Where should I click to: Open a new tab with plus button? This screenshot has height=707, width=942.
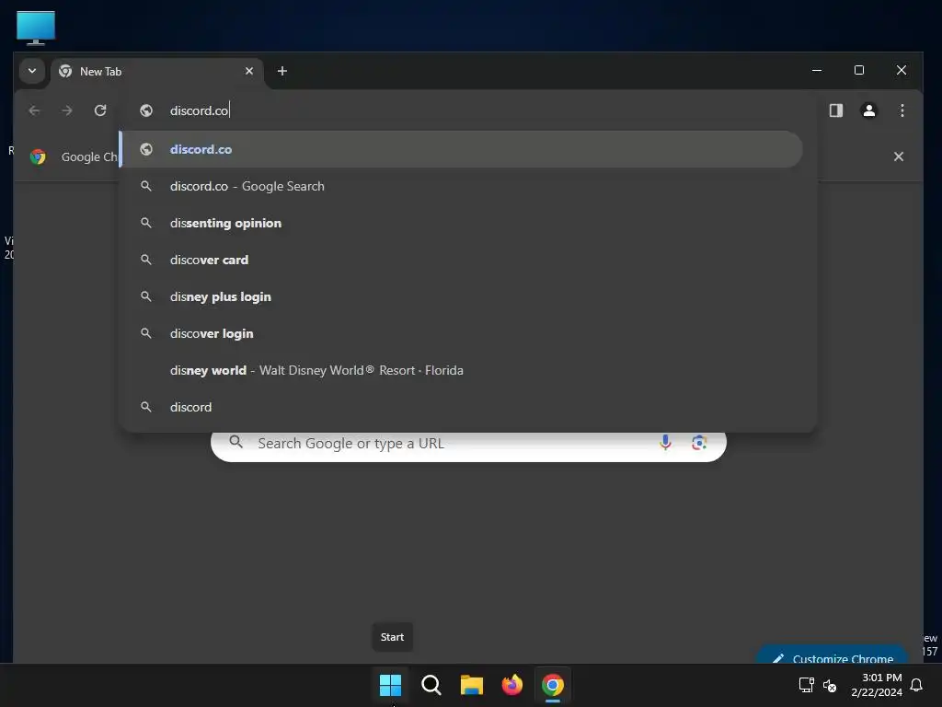coord(281,71)
